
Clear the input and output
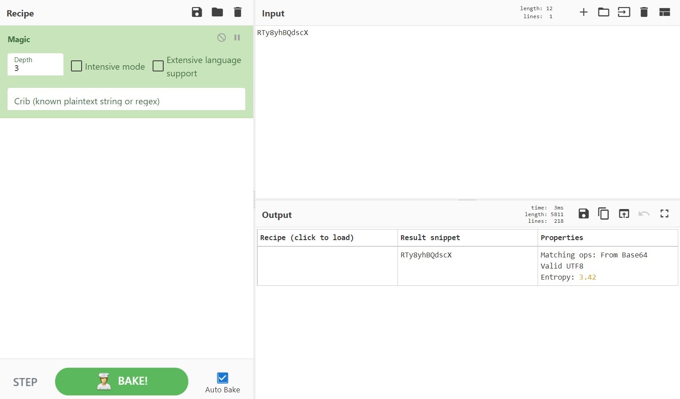pos(644,12)
